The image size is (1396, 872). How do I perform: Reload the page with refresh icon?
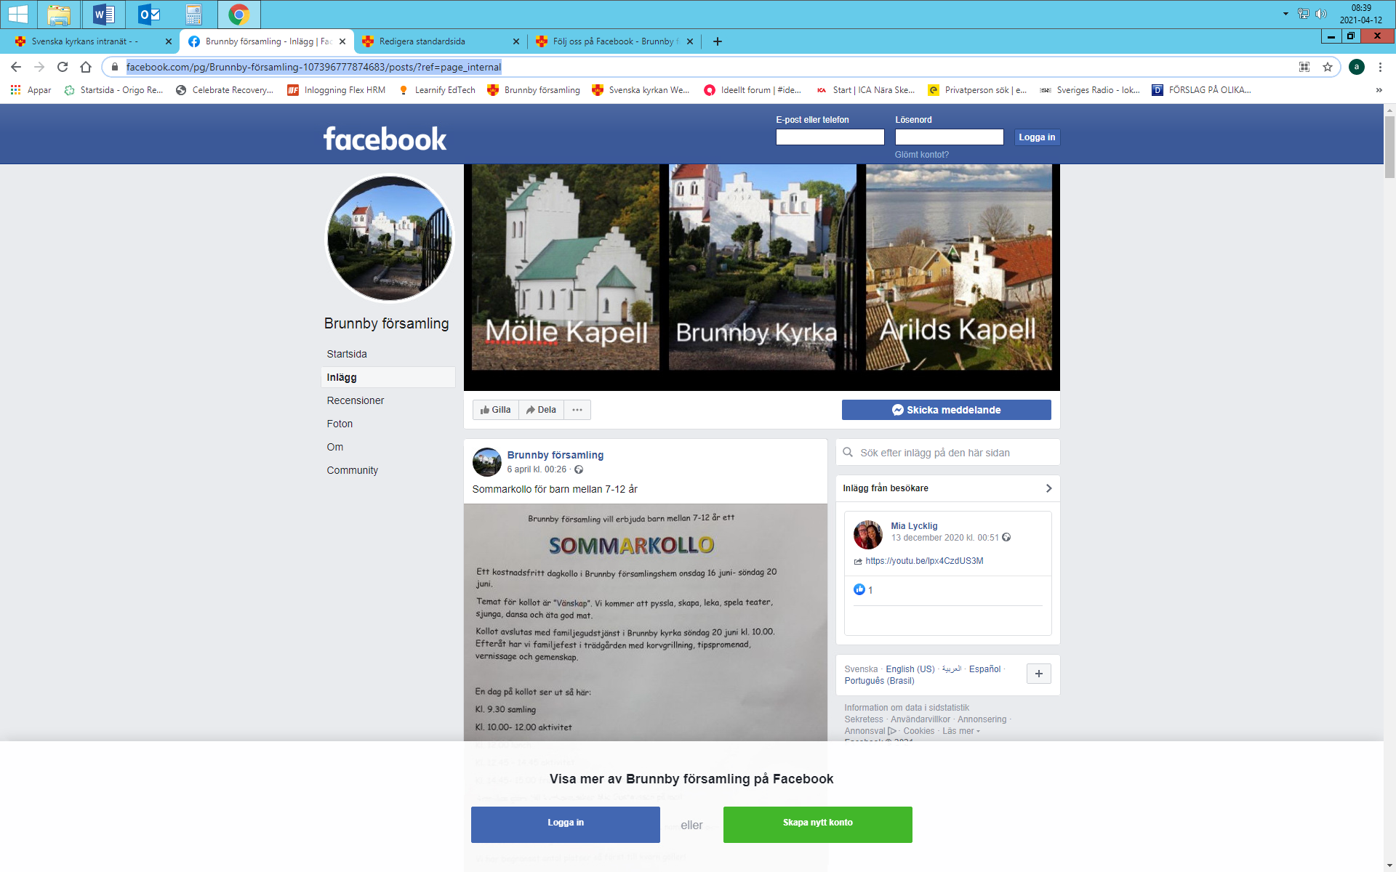(x=63, y=67)
